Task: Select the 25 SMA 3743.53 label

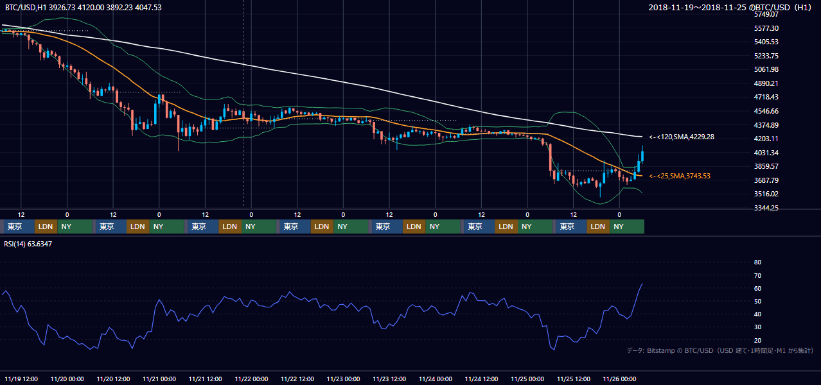Action: 679,176
